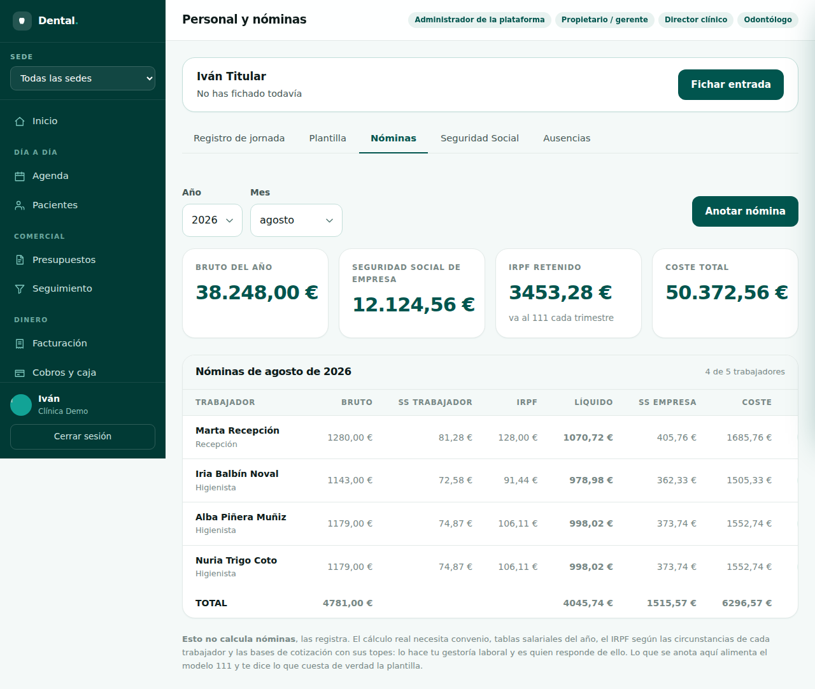Click the Pacientes person icon
The height and width of the screenshot is (689, 815).
(x=20, y=206)
